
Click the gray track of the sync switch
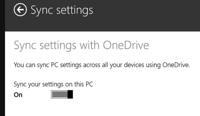[59, 94]
